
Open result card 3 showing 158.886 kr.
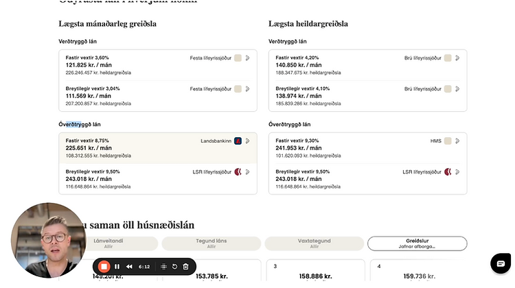tap(315, 270)
